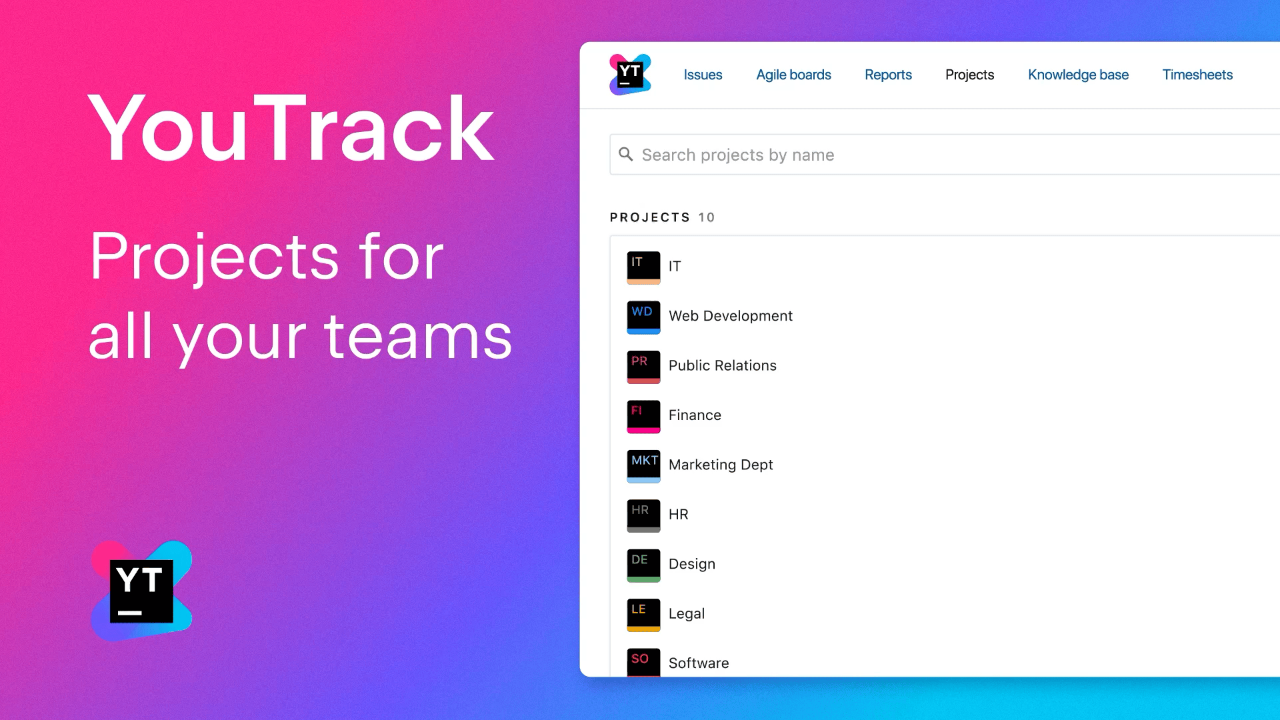The image size is (1280, 720).
Task: Click the Timesheets navigation link
Action: tap(1197, 74)
